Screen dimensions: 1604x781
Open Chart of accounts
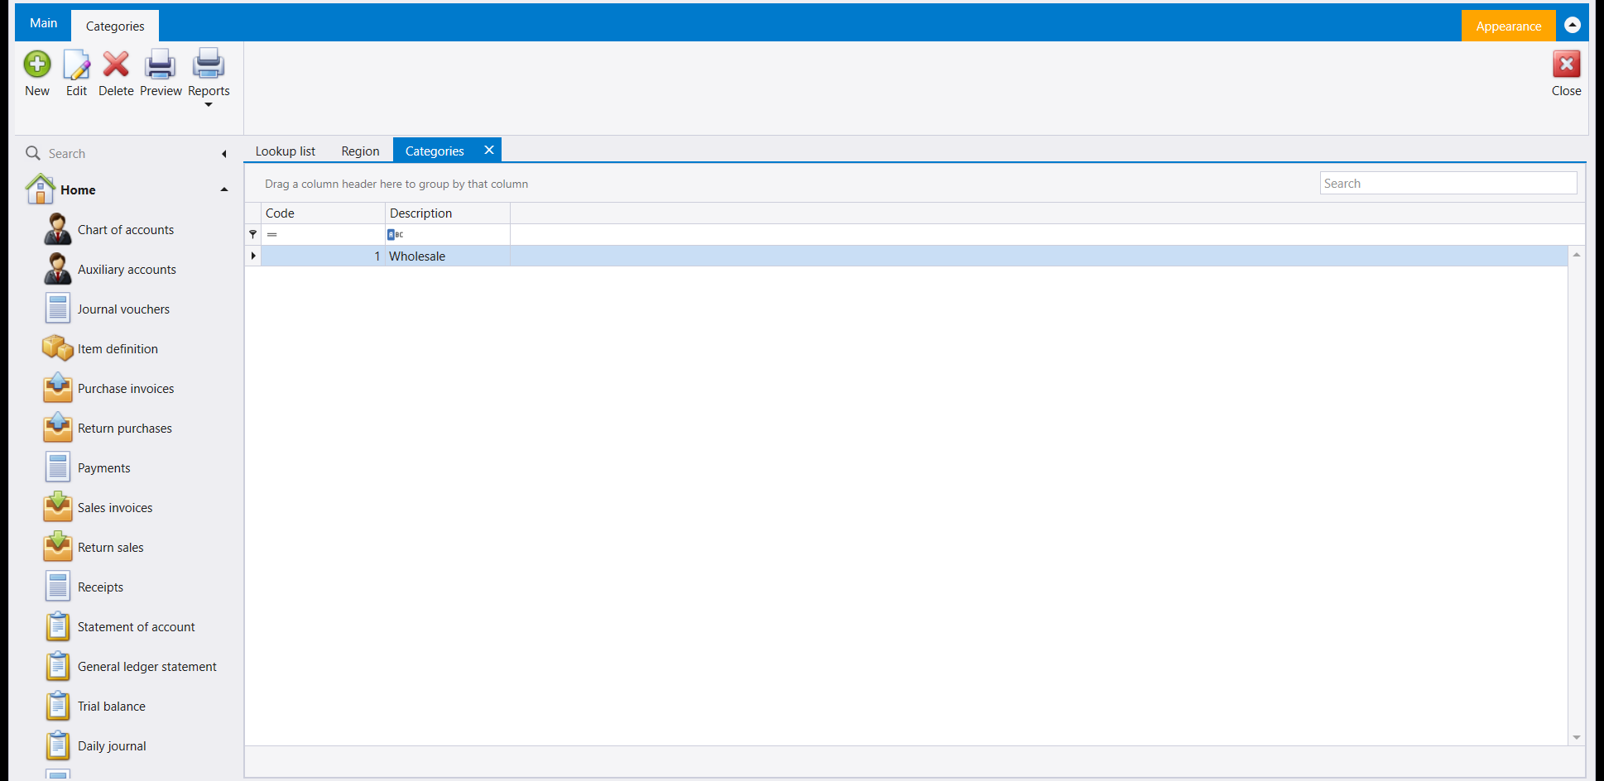pos(126,230)
